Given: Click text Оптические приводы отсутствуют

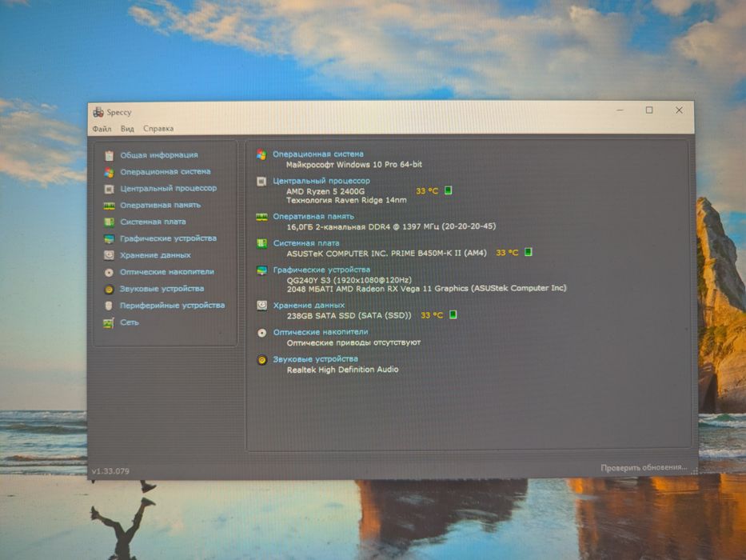Looking at the screenshot, I should [x=353, y=343].
